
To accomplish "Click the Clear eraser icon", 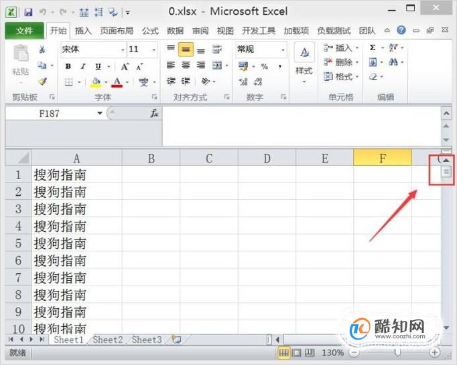I will (373, 77).
